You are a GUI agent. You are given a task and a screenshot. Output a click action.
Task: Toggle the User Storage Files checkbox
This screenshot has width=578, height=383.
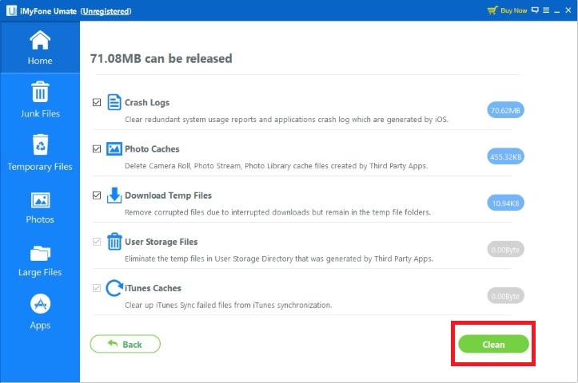click(x=97, y=242)
